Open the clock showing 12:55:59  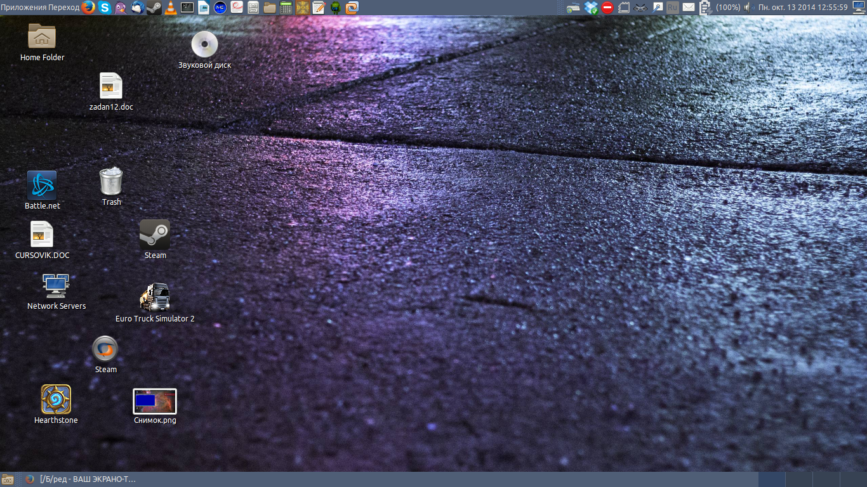(x=803, y=8)
